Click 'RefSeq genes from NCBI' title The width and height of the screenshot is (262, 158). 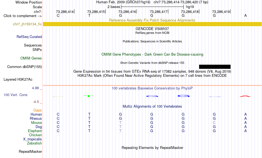coord(152,33)
